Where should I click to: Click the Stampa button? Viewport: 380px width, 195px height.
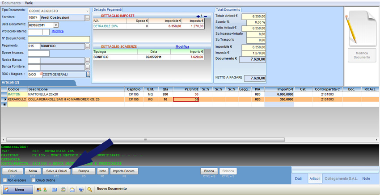pos(84,171)
